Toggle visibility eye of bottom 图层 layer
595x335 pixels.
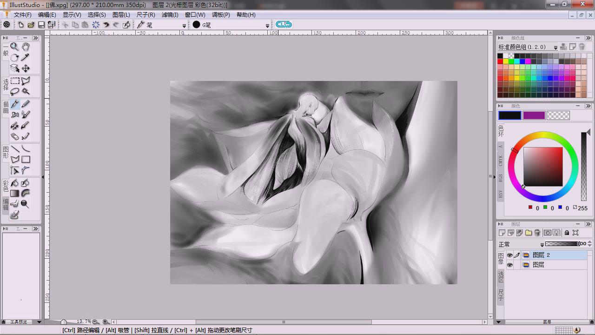point(509,265)
